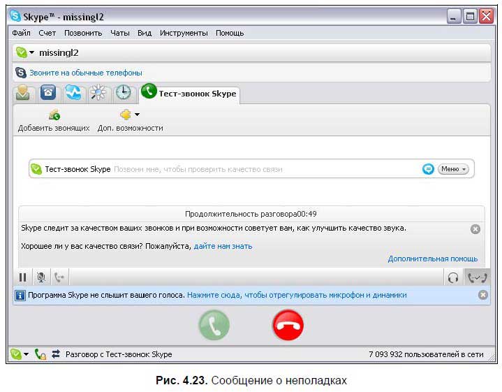Expand the Доп. возможности dropdown
Screen dimensions: 502x392
click(130, 121)
